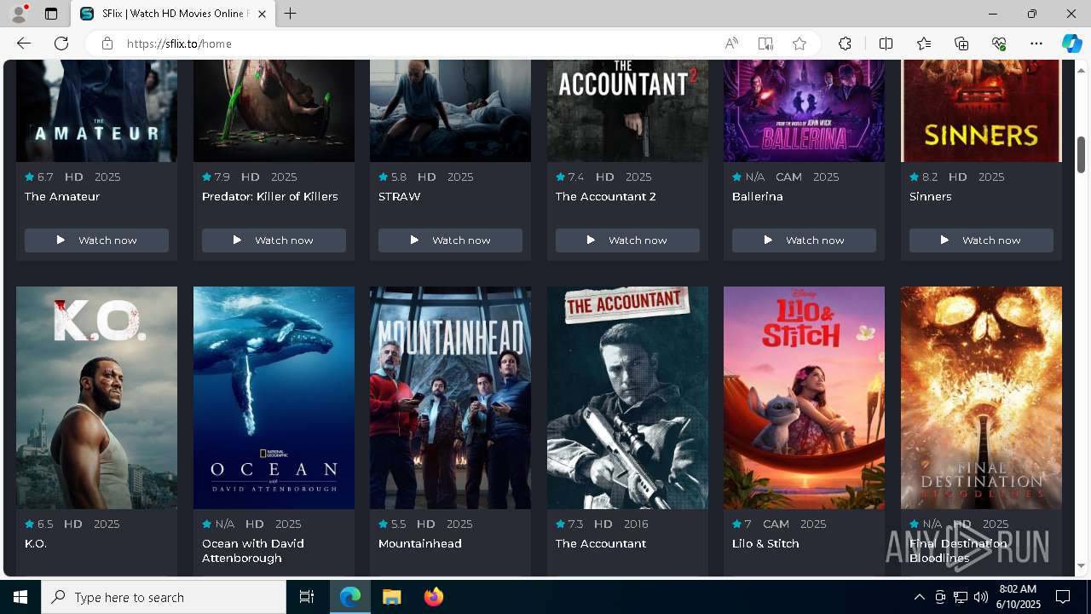Screen dimensions: 1091x614
Task: Open Immersive reader icon
Action: pyautogui.click(x=765, y=43)
